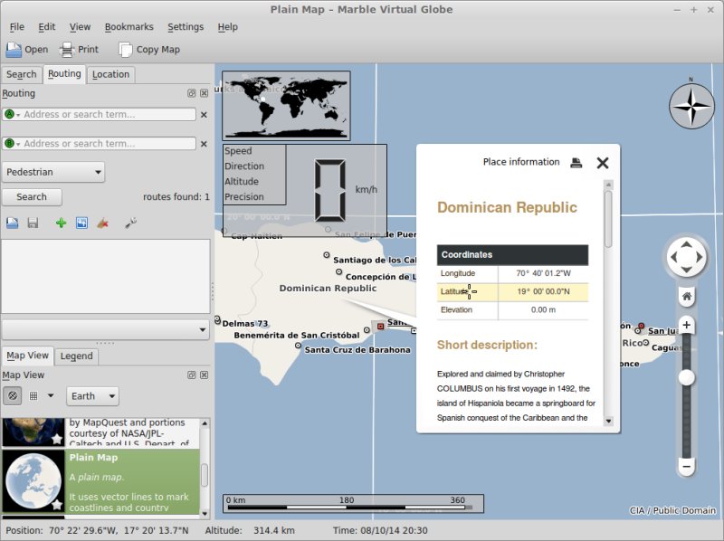Open routing settings wrench icon

tap(130, 223)
